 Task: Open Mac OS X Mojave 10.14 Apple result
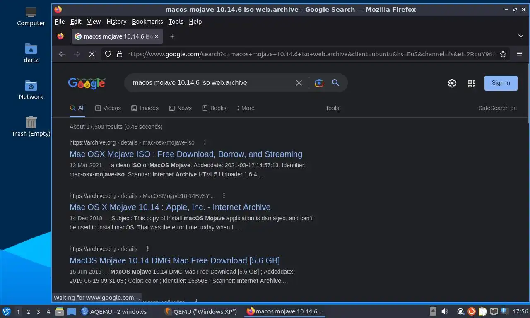(x=170, y=207)
